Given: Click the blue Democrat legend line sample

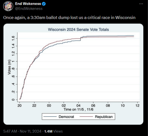Looking at the screenshot, I should coord(50,117).
